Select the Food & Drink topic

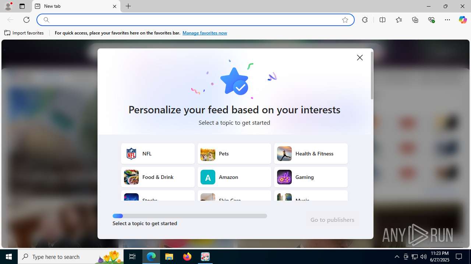click(x=158, y=177)
